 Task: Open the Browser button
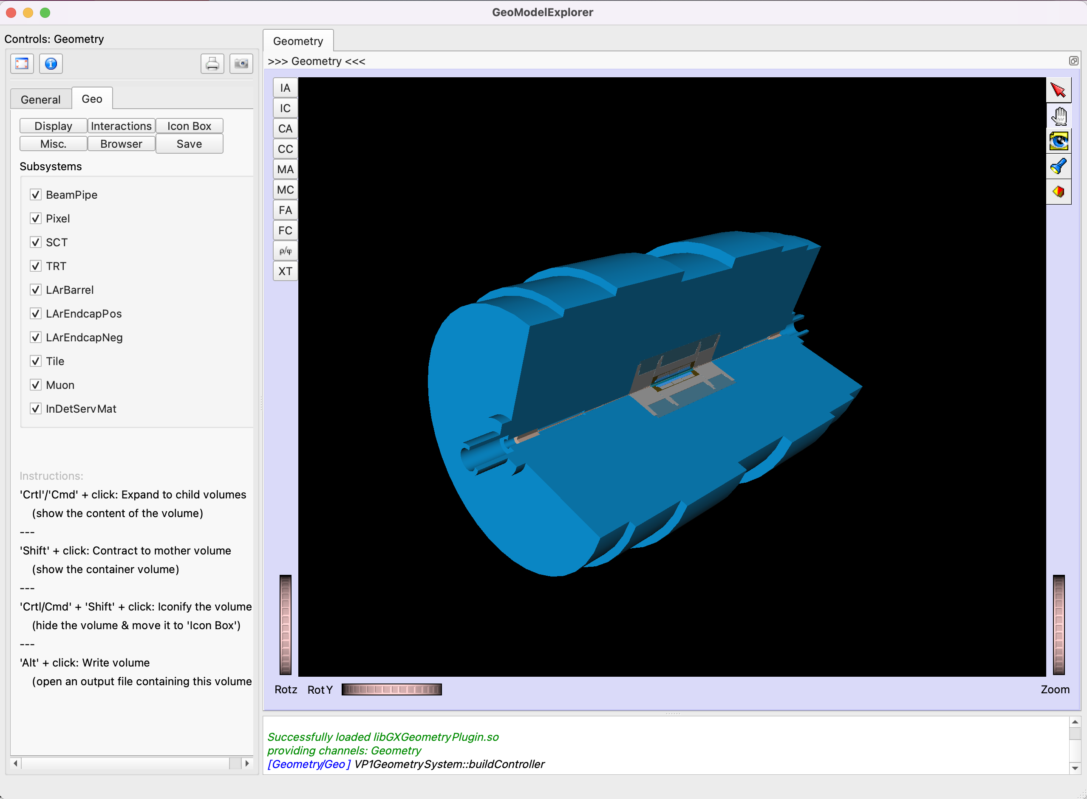point(122,143)
